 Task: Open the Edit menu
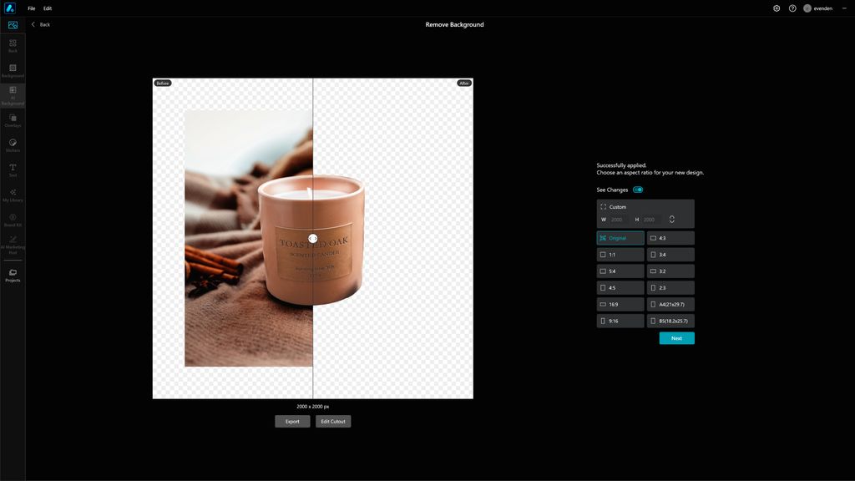click(47, 8)
